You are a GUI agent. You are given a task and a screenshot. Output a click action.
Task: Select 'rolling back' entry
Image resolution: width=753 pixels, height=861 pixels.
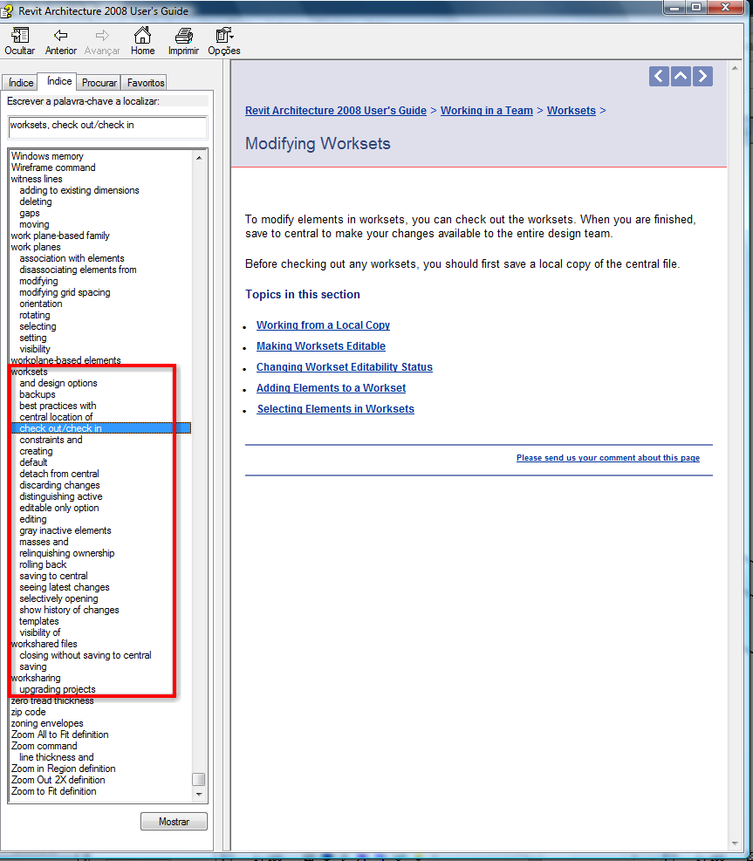coord(43,564)
